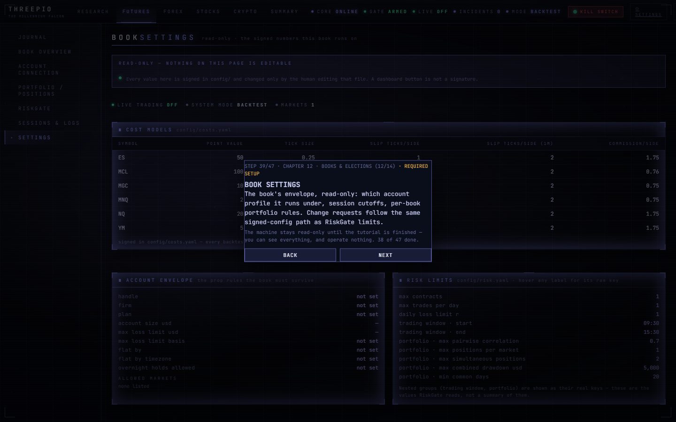Click the KILL SWITCH button
Viewport: 676px width, 422px height.
pos(596,12)
